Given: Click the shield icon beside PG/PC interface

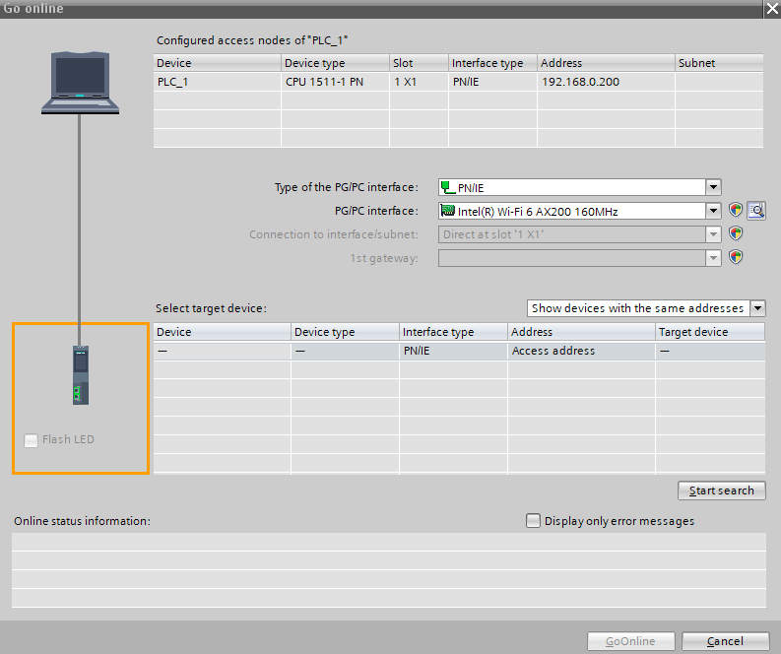Looking at the screenshot, I should pos(736,210).
